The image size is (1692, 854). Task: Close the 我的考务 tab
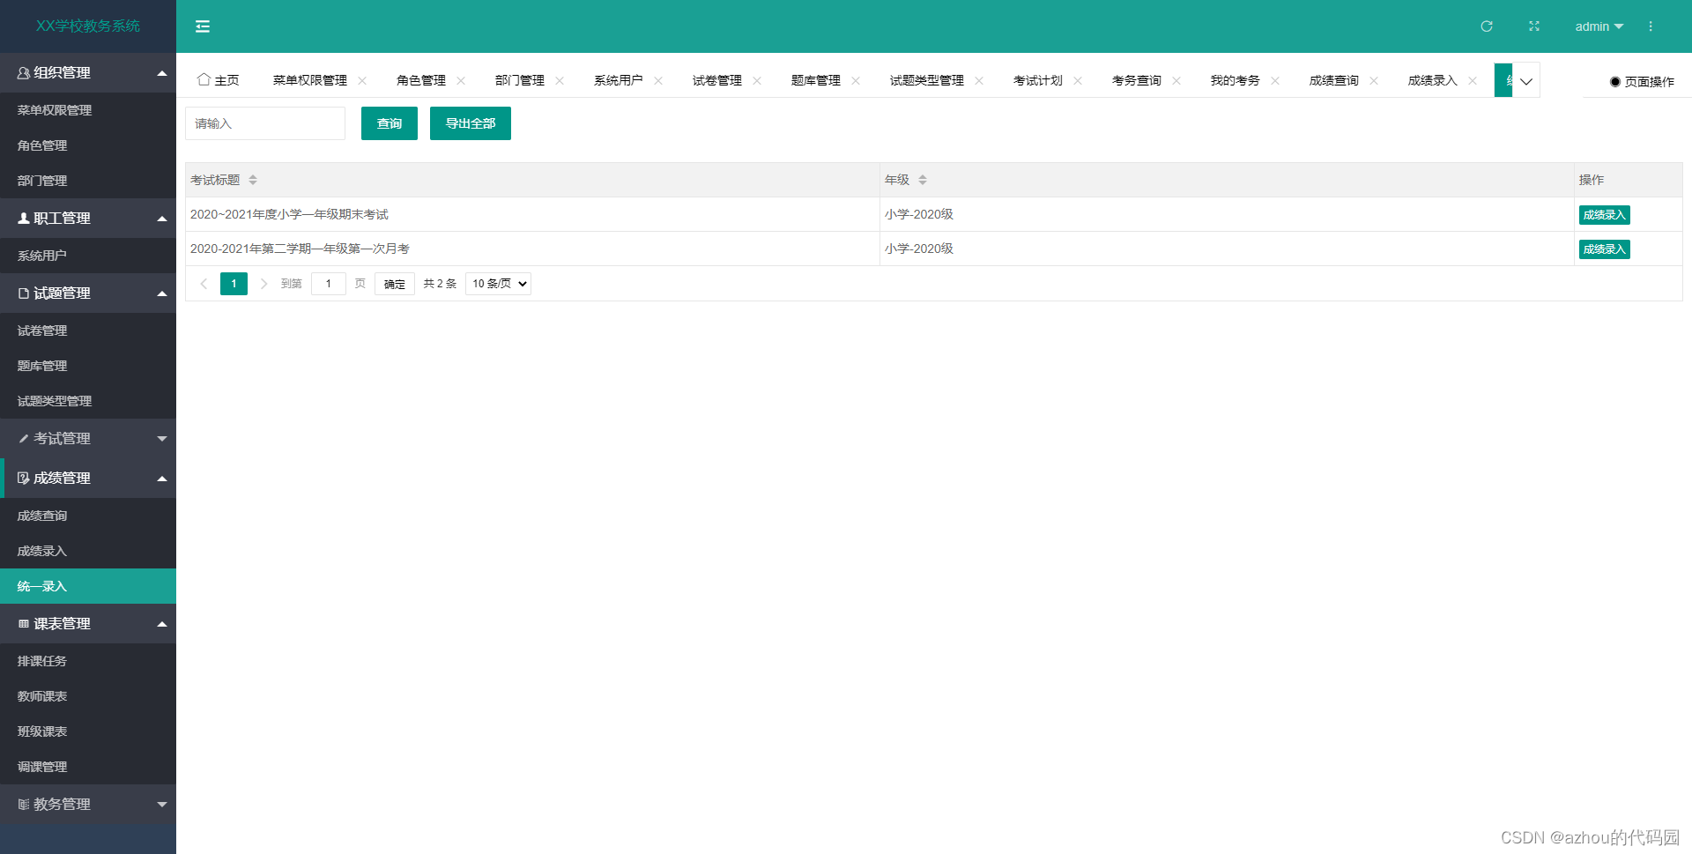coord(1275,80)
